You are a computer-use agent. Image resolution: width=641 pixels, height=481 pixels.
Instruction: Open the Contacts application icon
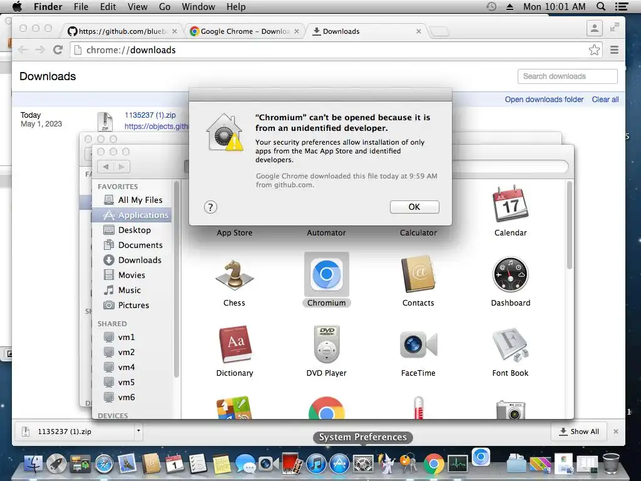418,274
